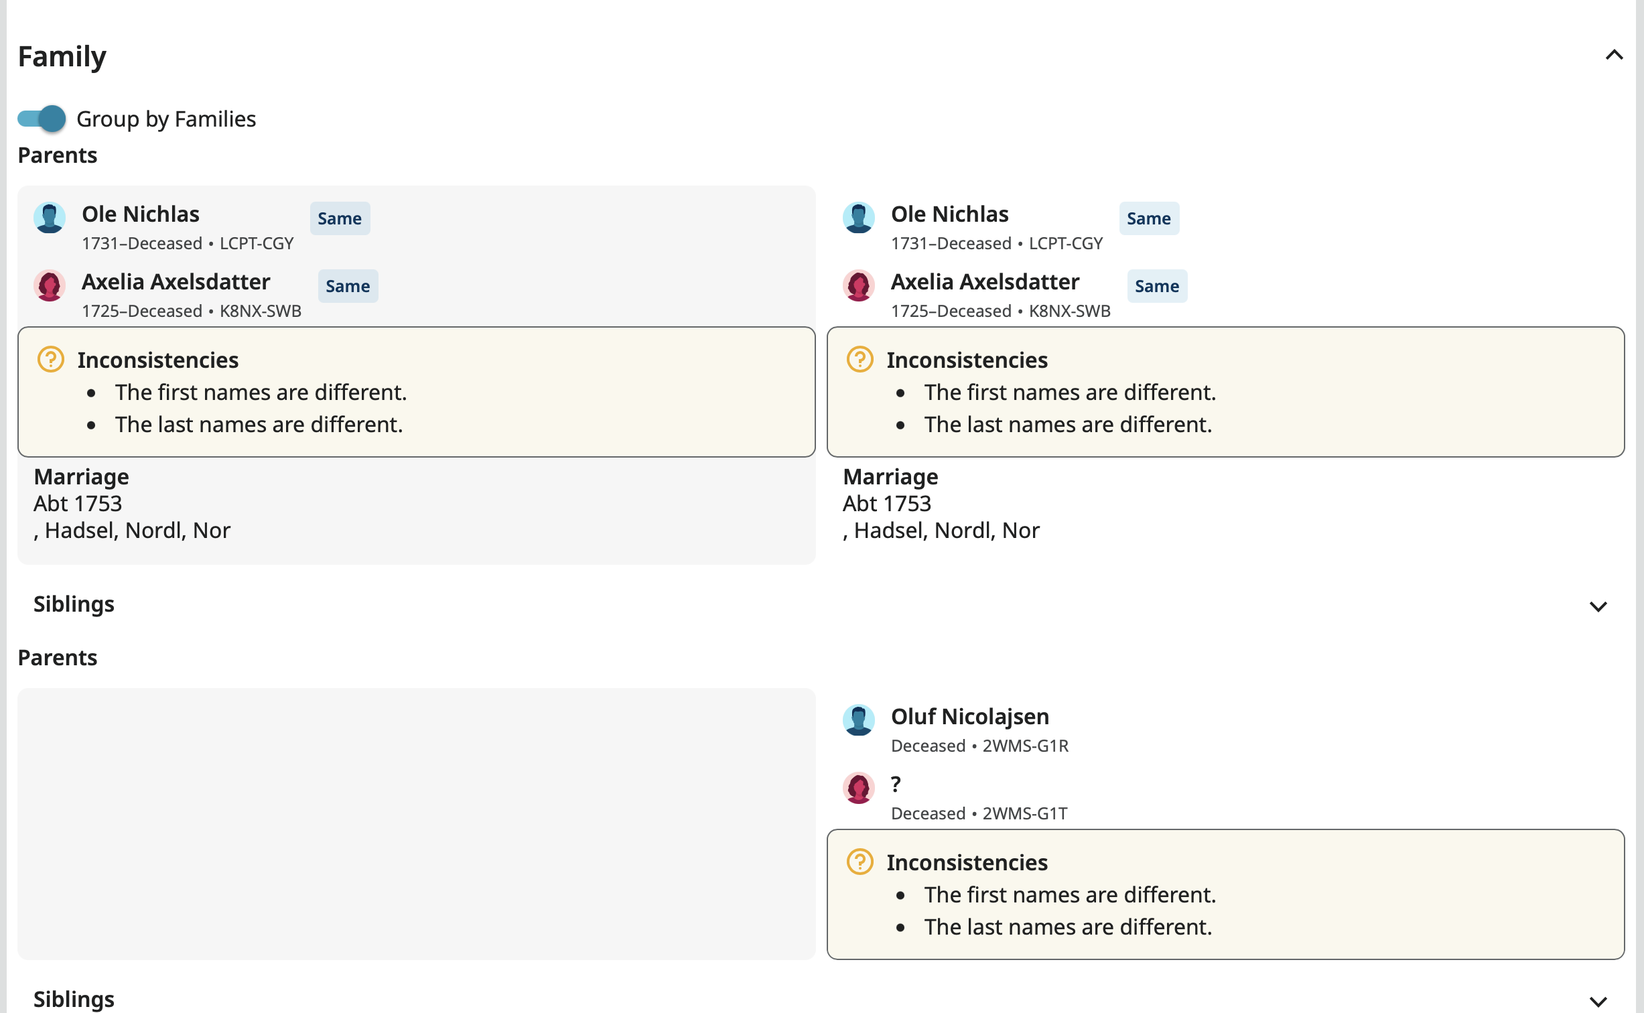The height and width of the screenshot is (1013, 1644).
Task: Click question icon in bottom Inconsistencies box
Action: pos(860,862)
